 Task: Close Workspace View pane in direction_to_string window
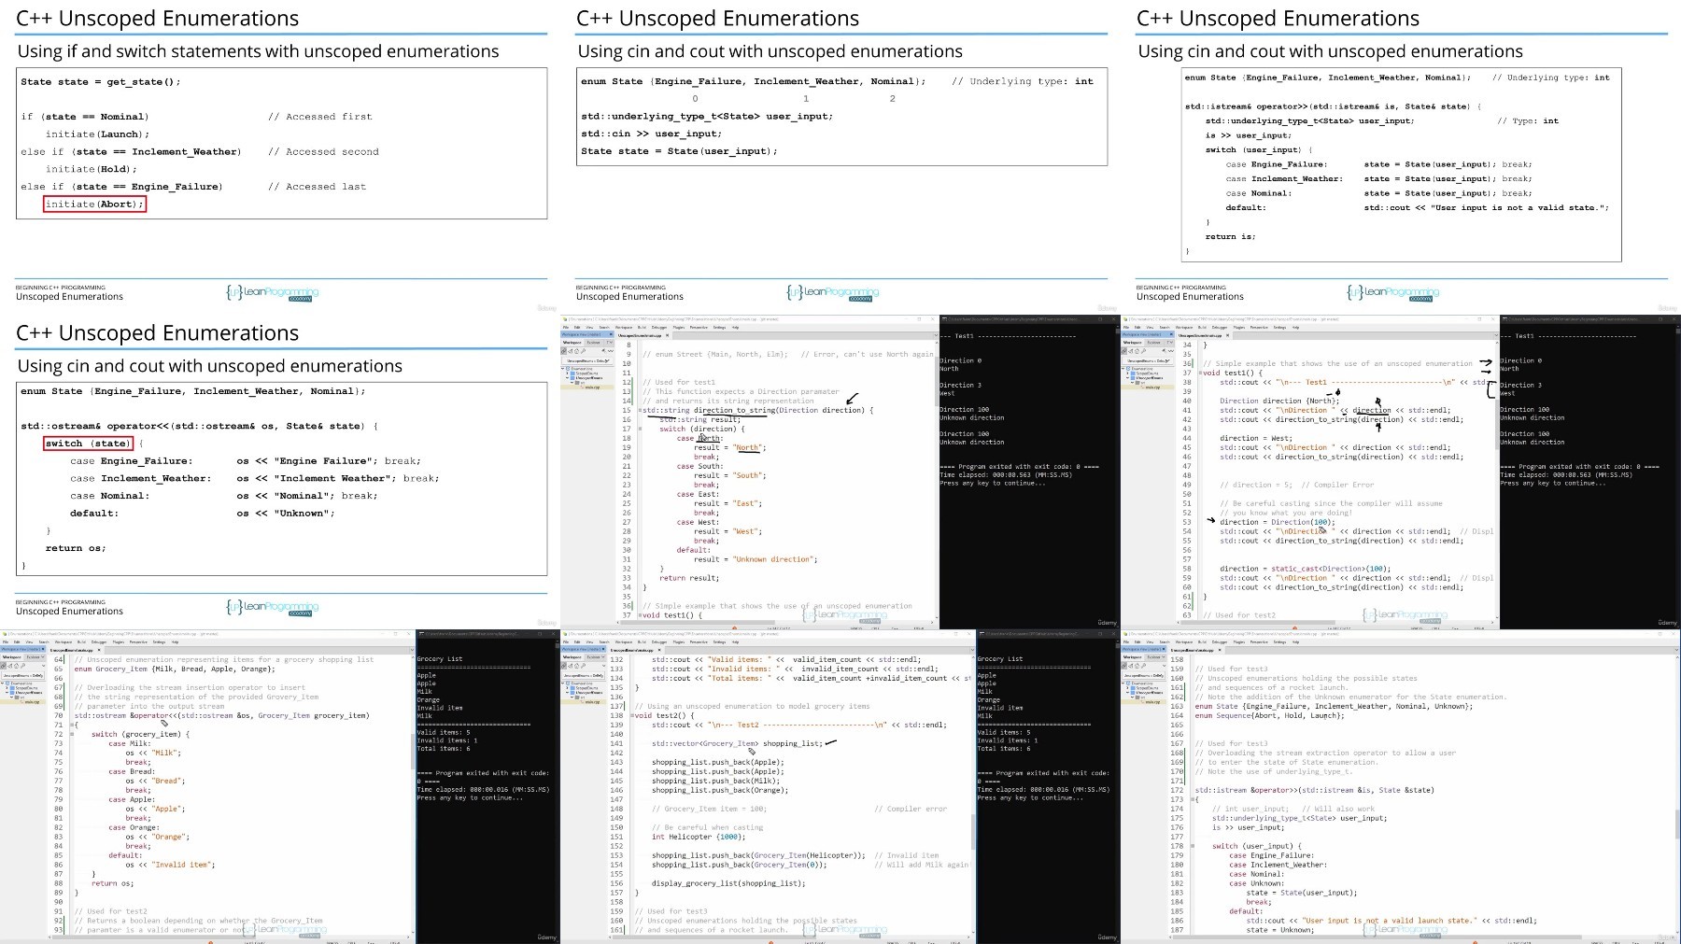(x=611, y=334)
